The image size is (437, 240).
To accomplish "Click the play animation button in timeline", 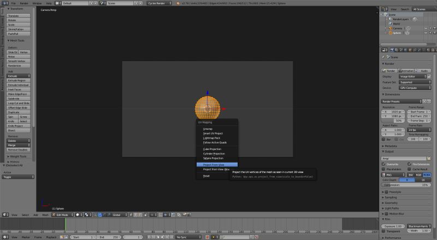I will [x=162, y=237].
